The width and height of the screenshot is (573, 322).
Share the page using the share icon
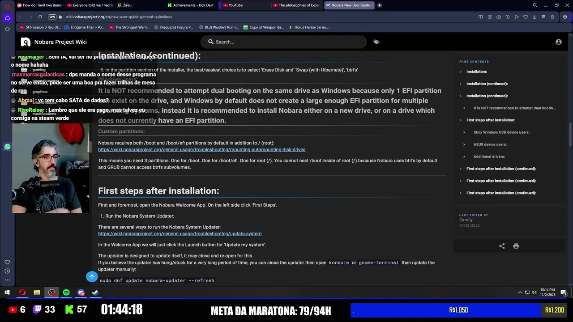(x=502, y=246)
